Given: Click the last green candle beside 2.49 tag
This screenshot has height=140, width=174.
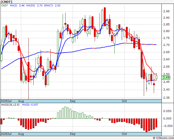Looking at the screenshot, I should coord(156,77).
